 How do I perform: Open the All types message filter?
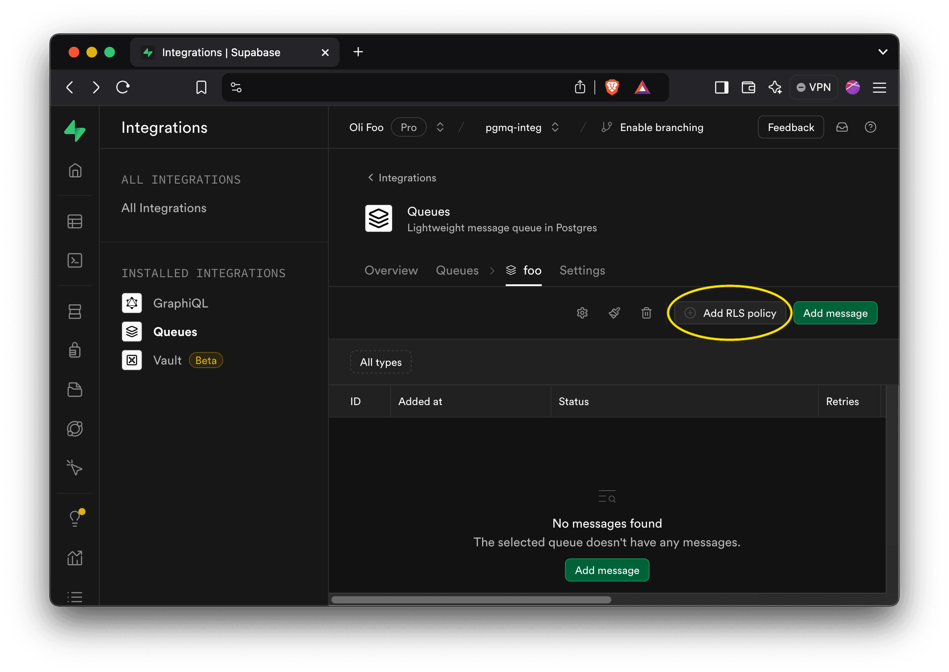[380, 362]
